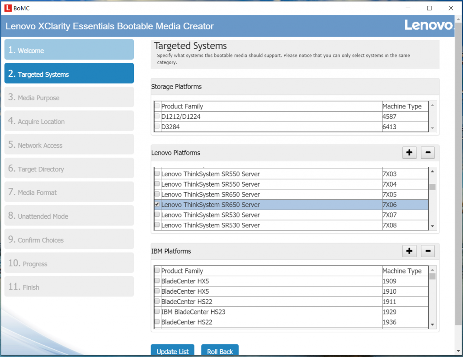Open step 6 Target Directory
Screen dimensions: 463x357
[69, 168]
